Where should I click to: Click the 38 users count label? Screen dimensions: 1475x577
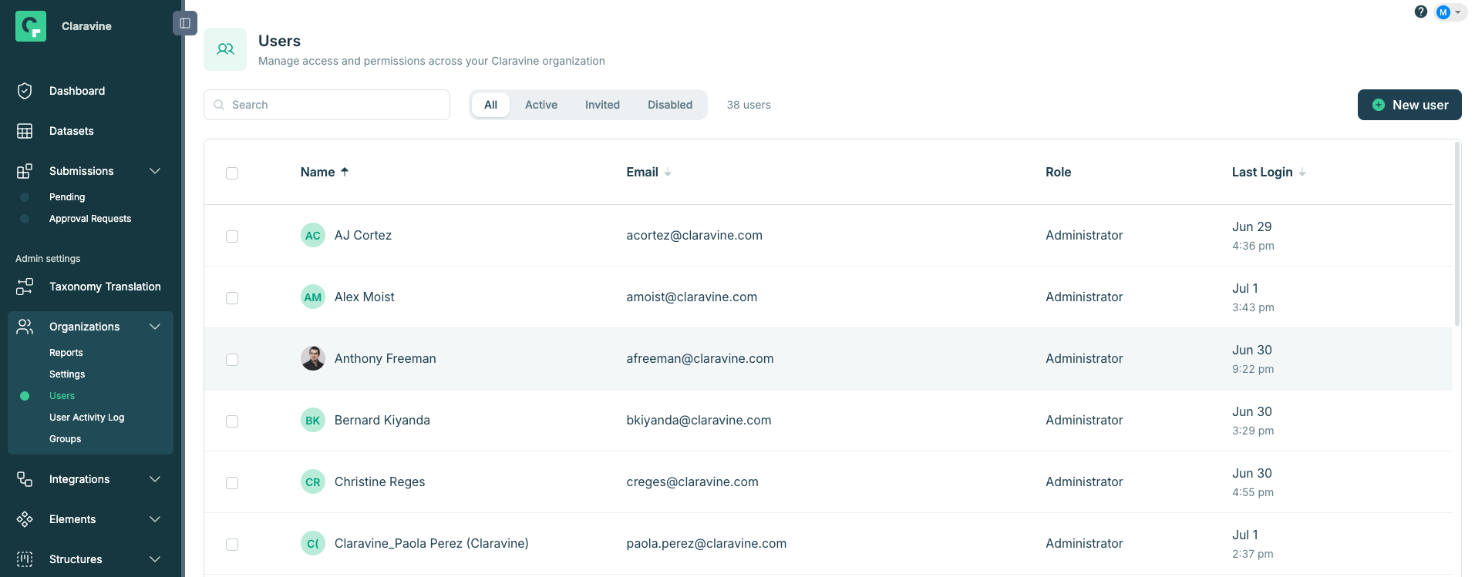(x=749, y=105)
